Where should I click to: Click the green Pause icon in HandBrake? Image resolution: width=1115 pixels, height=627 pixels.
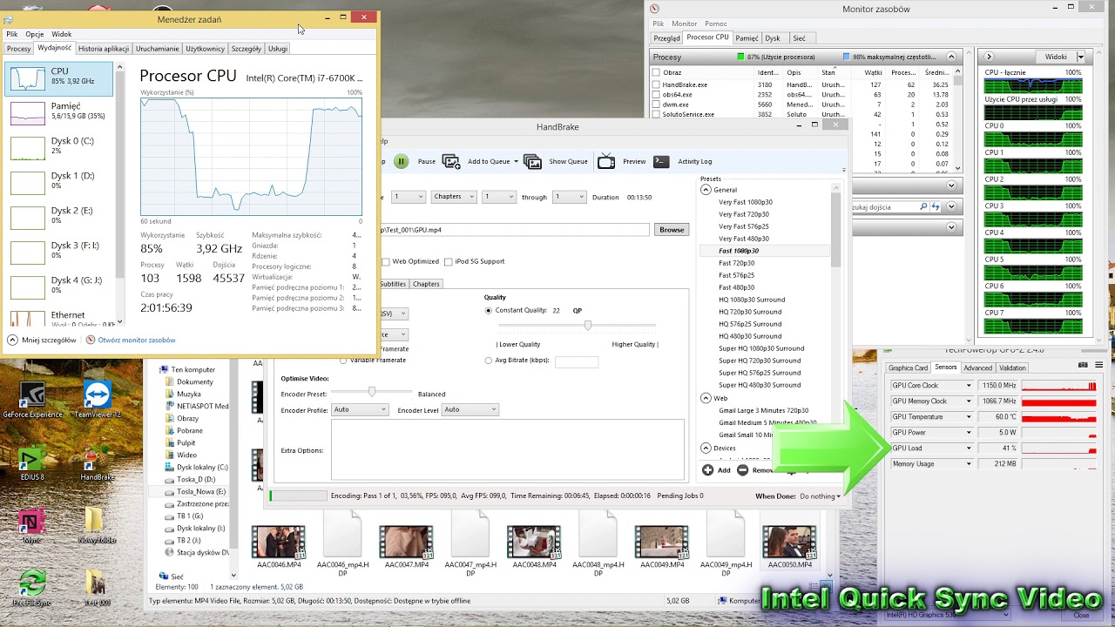tap(401, 161)
